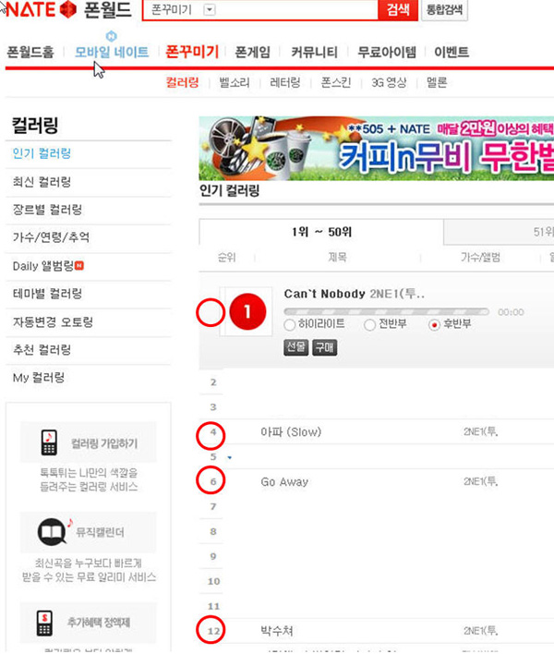This screenshot has height=654, width=554.
Task: Click the red 검색 button
Action: tap(398, 9)
